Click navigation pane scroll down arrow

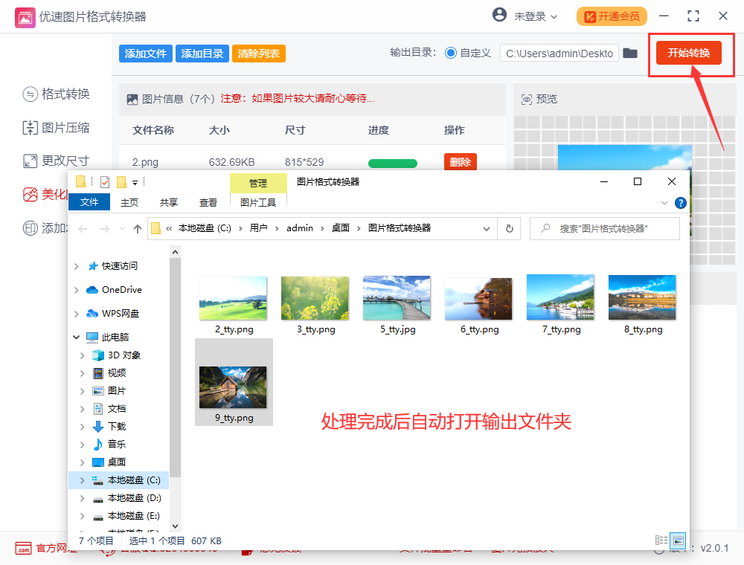pos(175,526)
